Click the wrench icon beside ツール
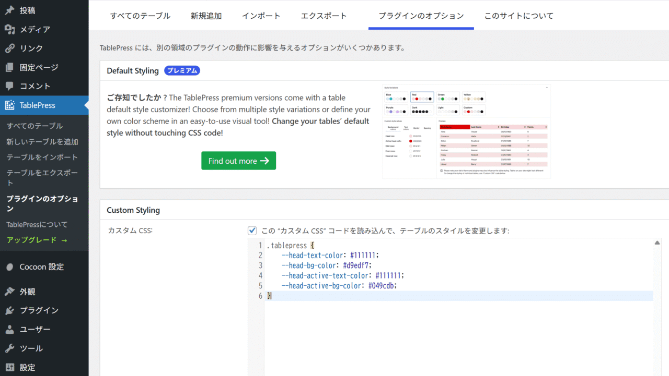 click(x=9, y=348)
